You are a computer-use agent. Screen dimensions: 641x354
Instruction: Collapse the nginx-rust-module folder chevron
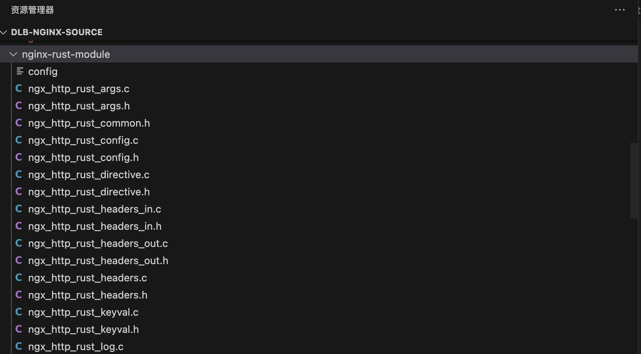point(14,54)
